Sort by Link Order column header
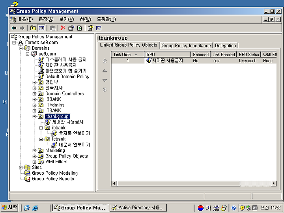Screen dimensions: 284x213 point(128,54)
